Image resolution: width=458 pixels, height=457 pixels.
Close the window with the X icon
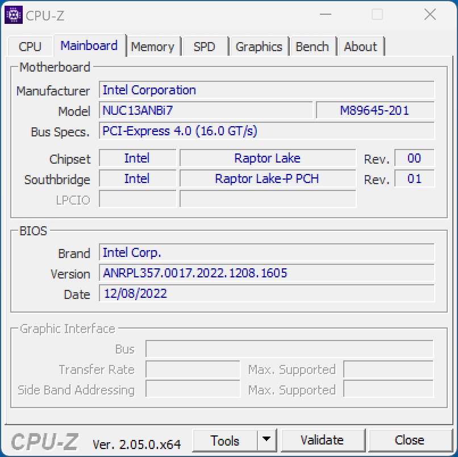tap(430, 15)
